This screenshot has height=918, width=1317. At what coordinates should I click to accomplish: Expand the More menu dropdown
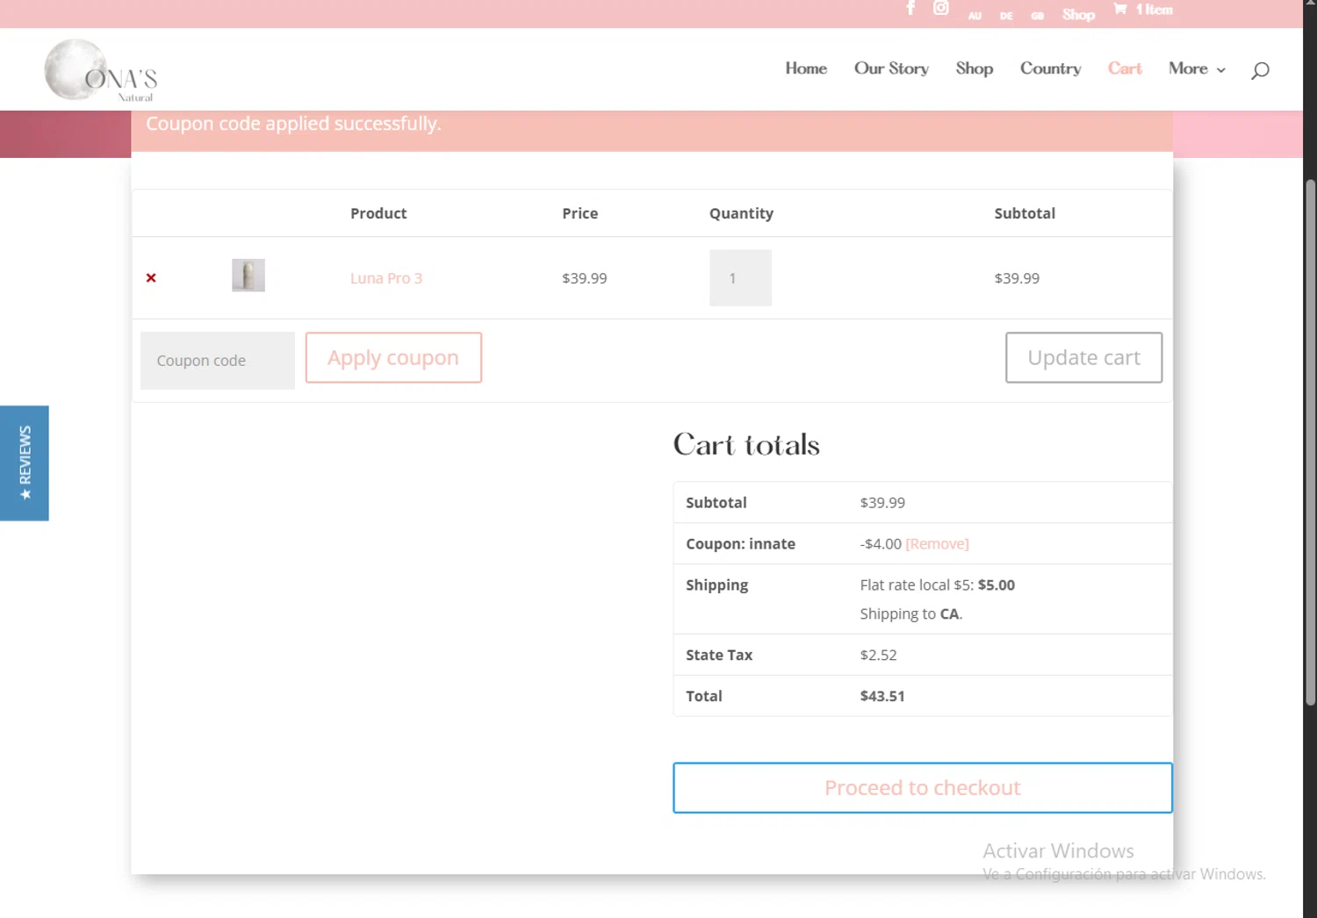click(x=1197, y=68)
